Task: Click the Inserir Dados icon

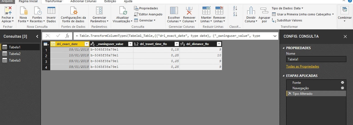Action: click(51, 10)
